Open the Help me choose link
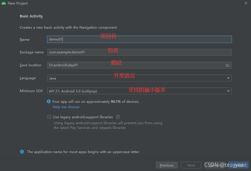Image resolution: width=251 pixels, height=171 pixels. pyautogui.click(x=66, y=107)
